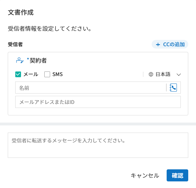Screen dimensions: 196x188
Task: Click the SMS label text
Action: coord(58,74)
